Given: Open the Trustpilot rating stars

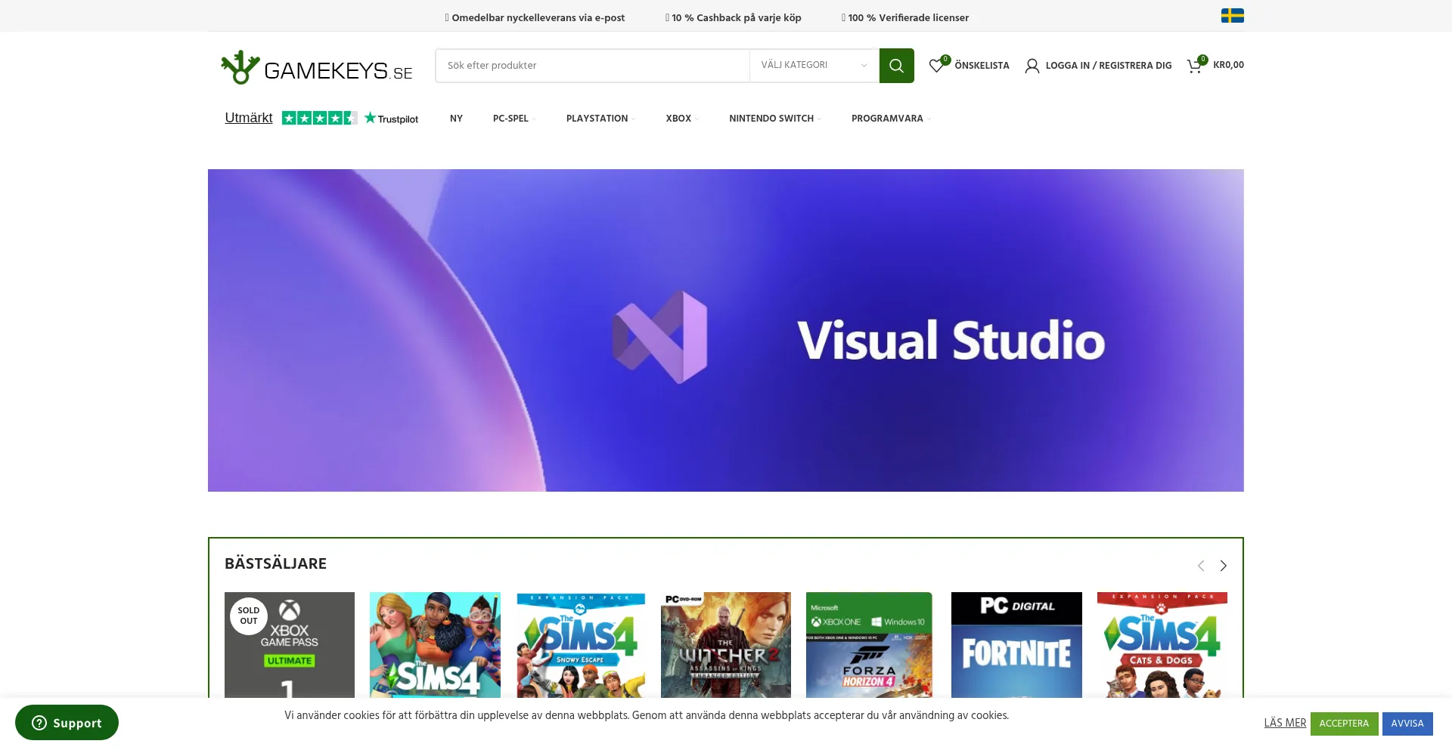Looking at the screenshot, I should (x=319, y=118).
